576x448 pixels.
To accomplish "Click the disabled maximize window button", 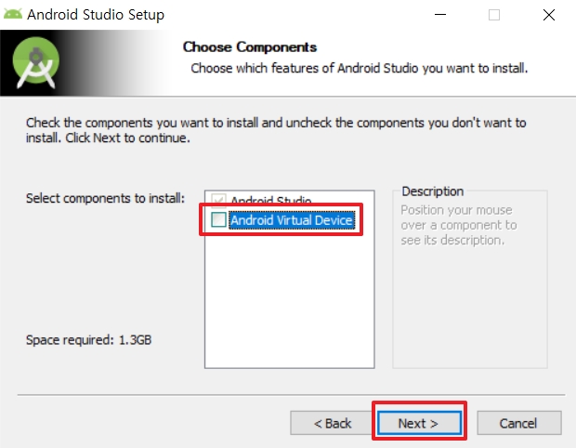I will pos(494,15).
